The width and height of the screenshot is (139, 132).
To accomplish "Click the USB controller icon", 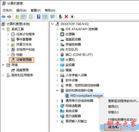I will (x=62, y=101).
